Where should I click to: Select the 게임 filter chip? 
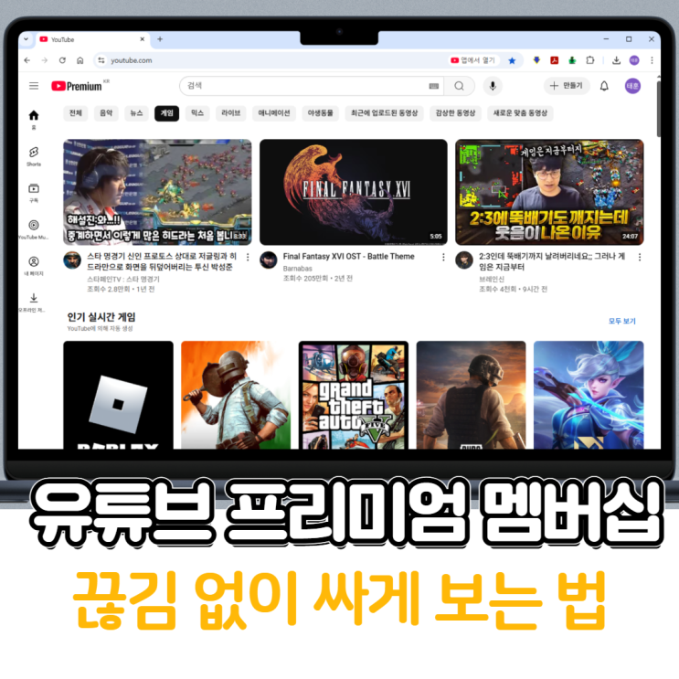pyautogui.click(x=166, y=113)
